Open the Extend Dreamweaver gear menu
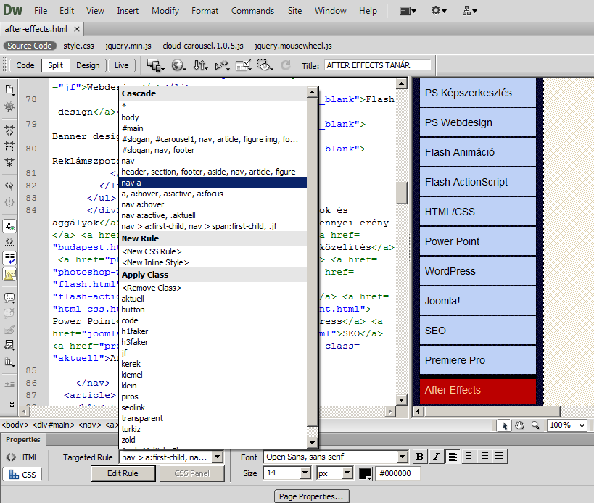This screenshot has height=503, width=594. point(439,11)
